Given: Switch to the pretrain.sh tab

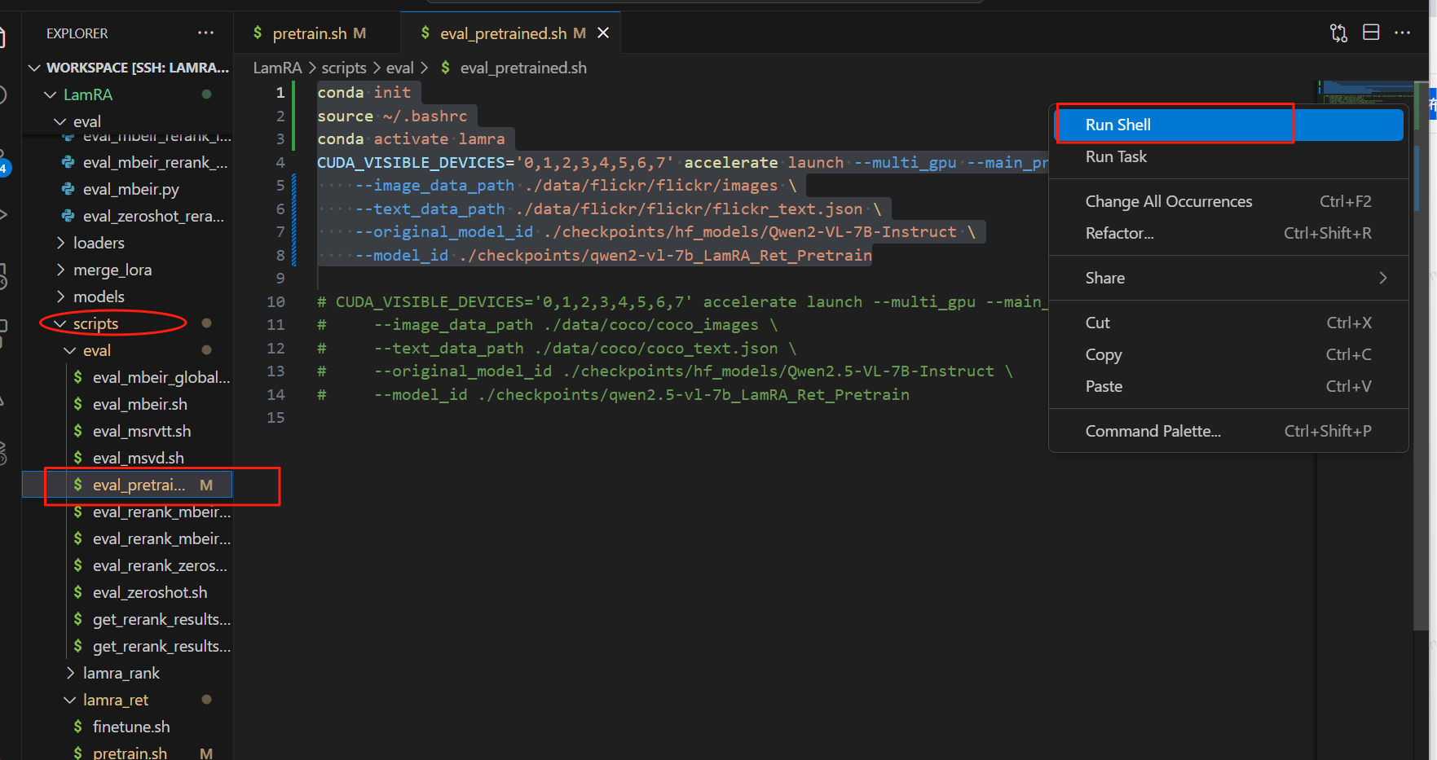Looking at the screenshot, I should [310, 33].
